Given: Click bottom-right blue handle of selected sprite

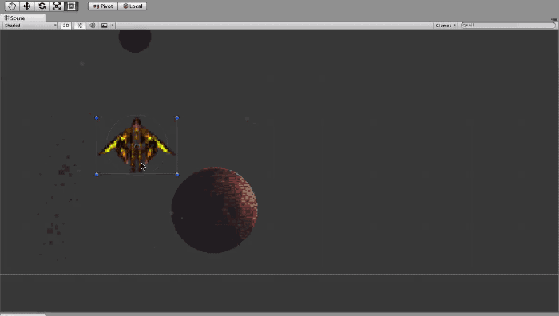Looking at the screenshot, I should tap(177, 175).
